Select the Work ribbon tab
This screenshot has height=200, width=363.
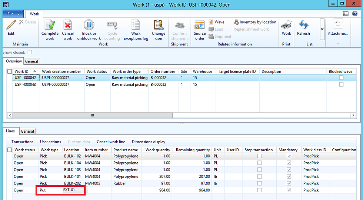(34, 14)
